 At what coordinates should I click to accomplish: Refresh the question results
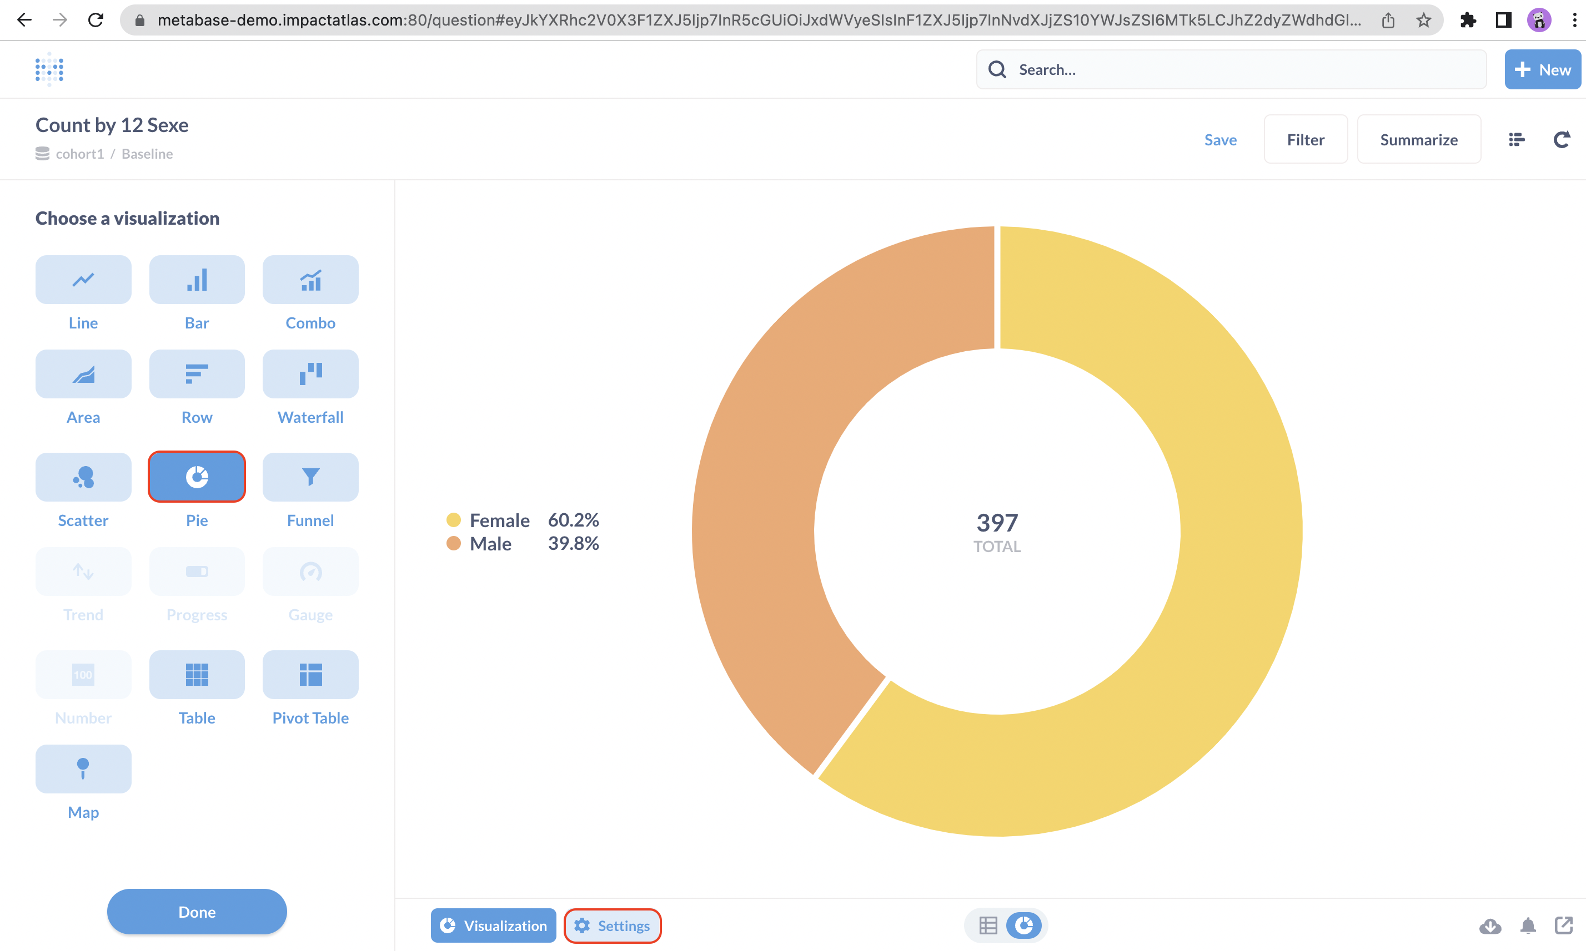point(1562,140)
